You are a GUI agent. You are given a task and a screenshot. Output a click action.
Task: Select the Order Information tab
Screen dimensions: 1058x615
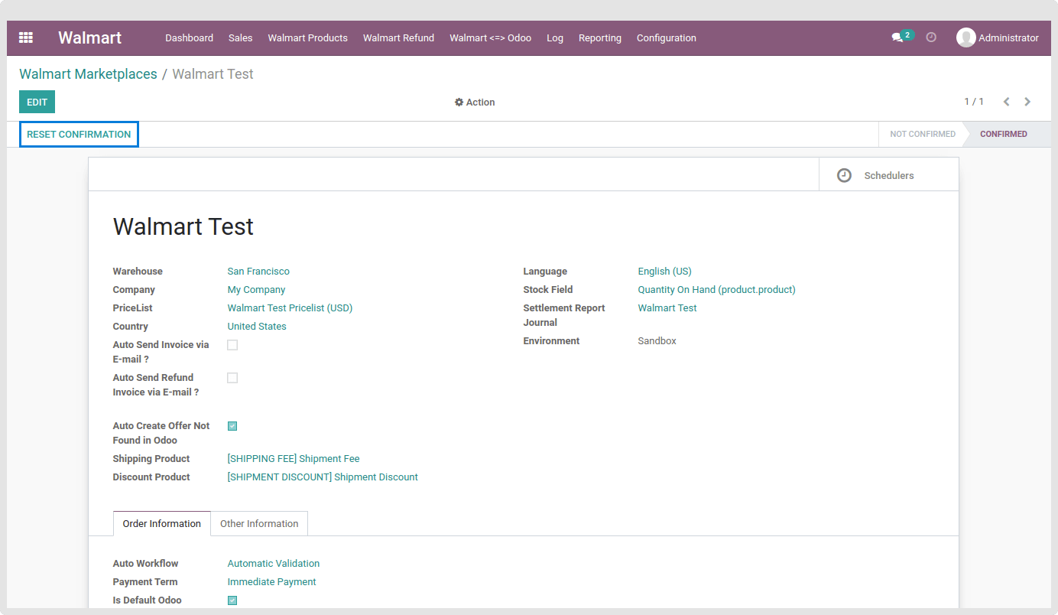point(162,523)
